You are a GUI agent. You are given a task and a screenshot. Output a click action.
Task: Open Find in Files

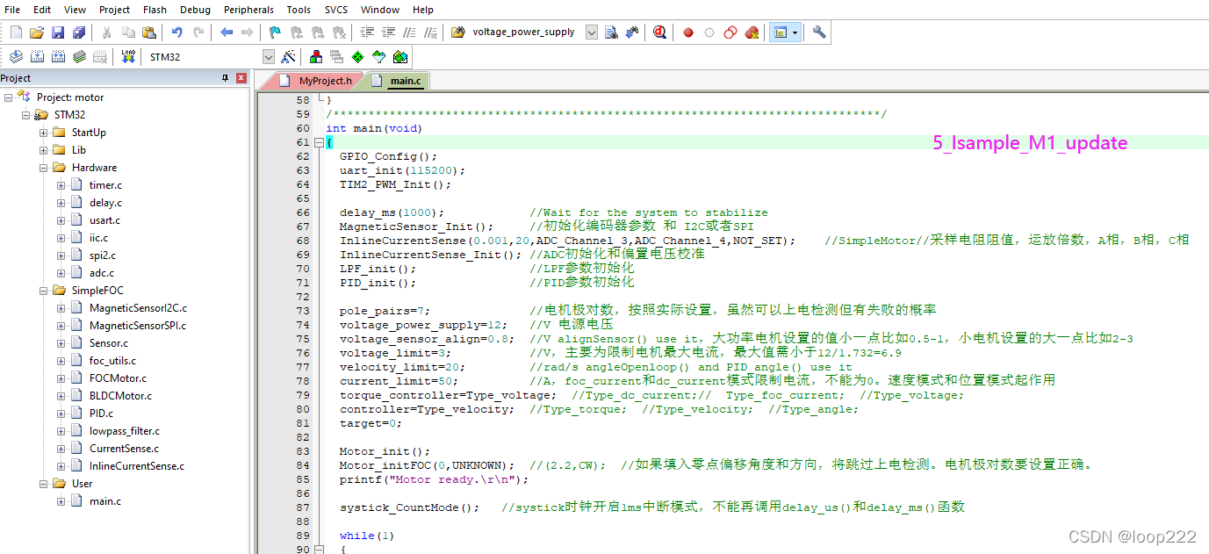458,32
